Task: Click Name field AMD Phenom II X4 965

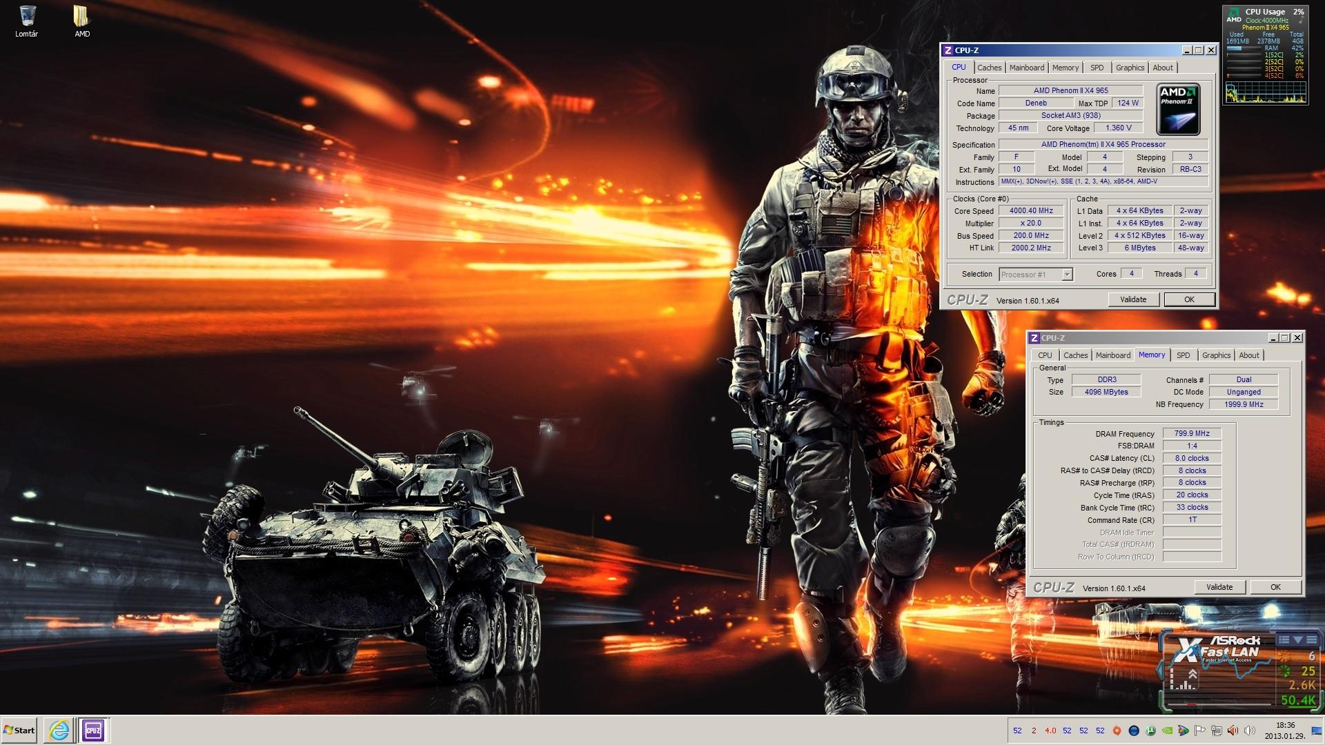Action: 1070,90
